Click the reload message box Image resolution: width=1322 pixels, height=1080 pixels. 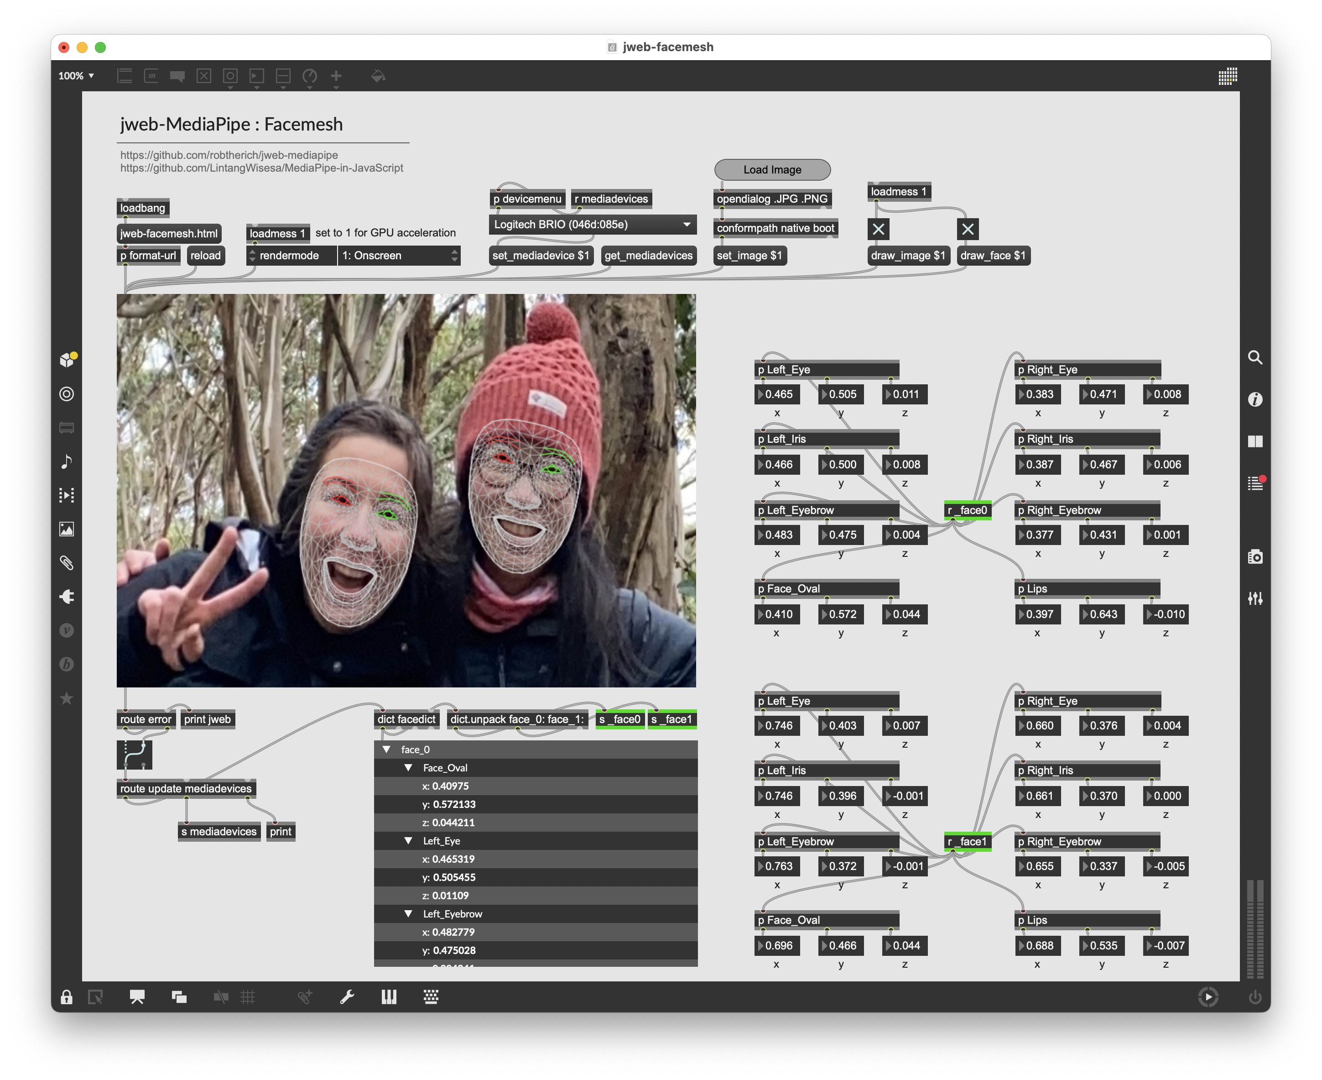point(206,256)
